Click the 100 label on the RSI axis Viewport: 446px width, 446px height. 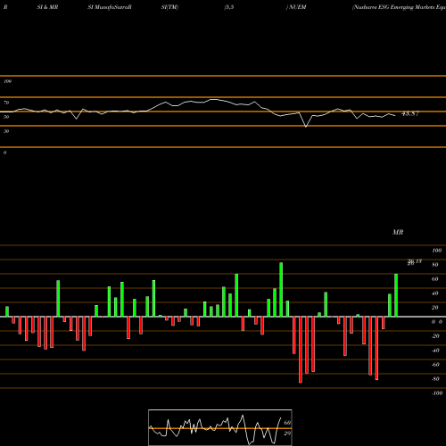(7, 81)
